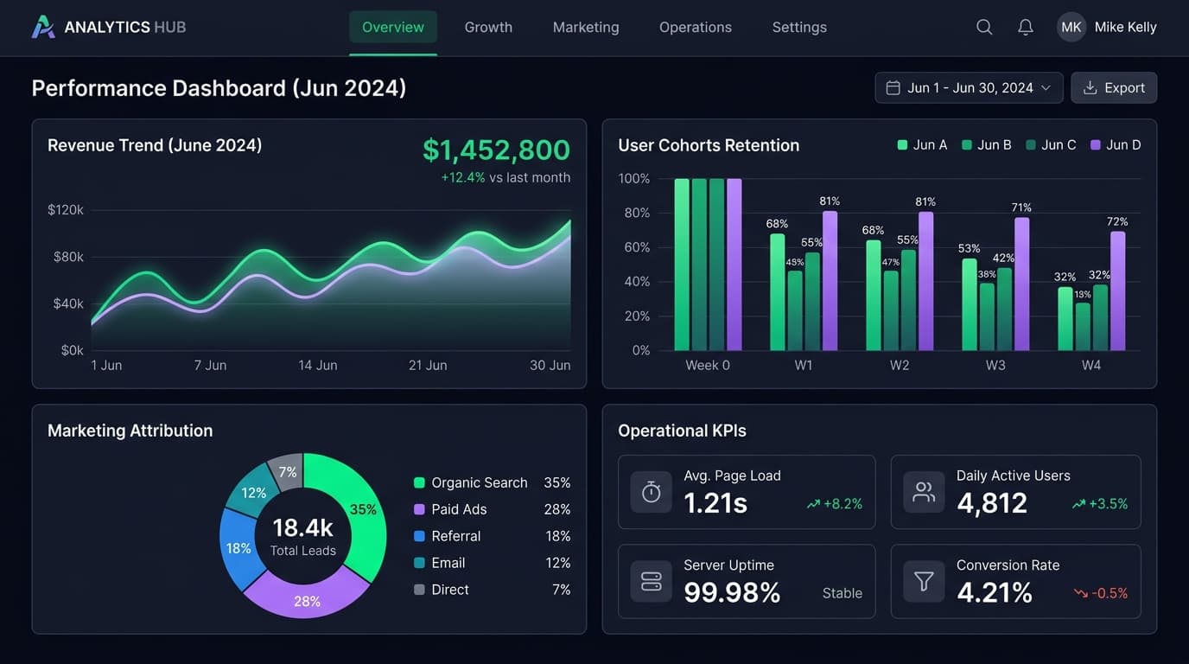Click the stopwatch icon for Avg. Page Load

pyautogui.click(x=652, y=492)
